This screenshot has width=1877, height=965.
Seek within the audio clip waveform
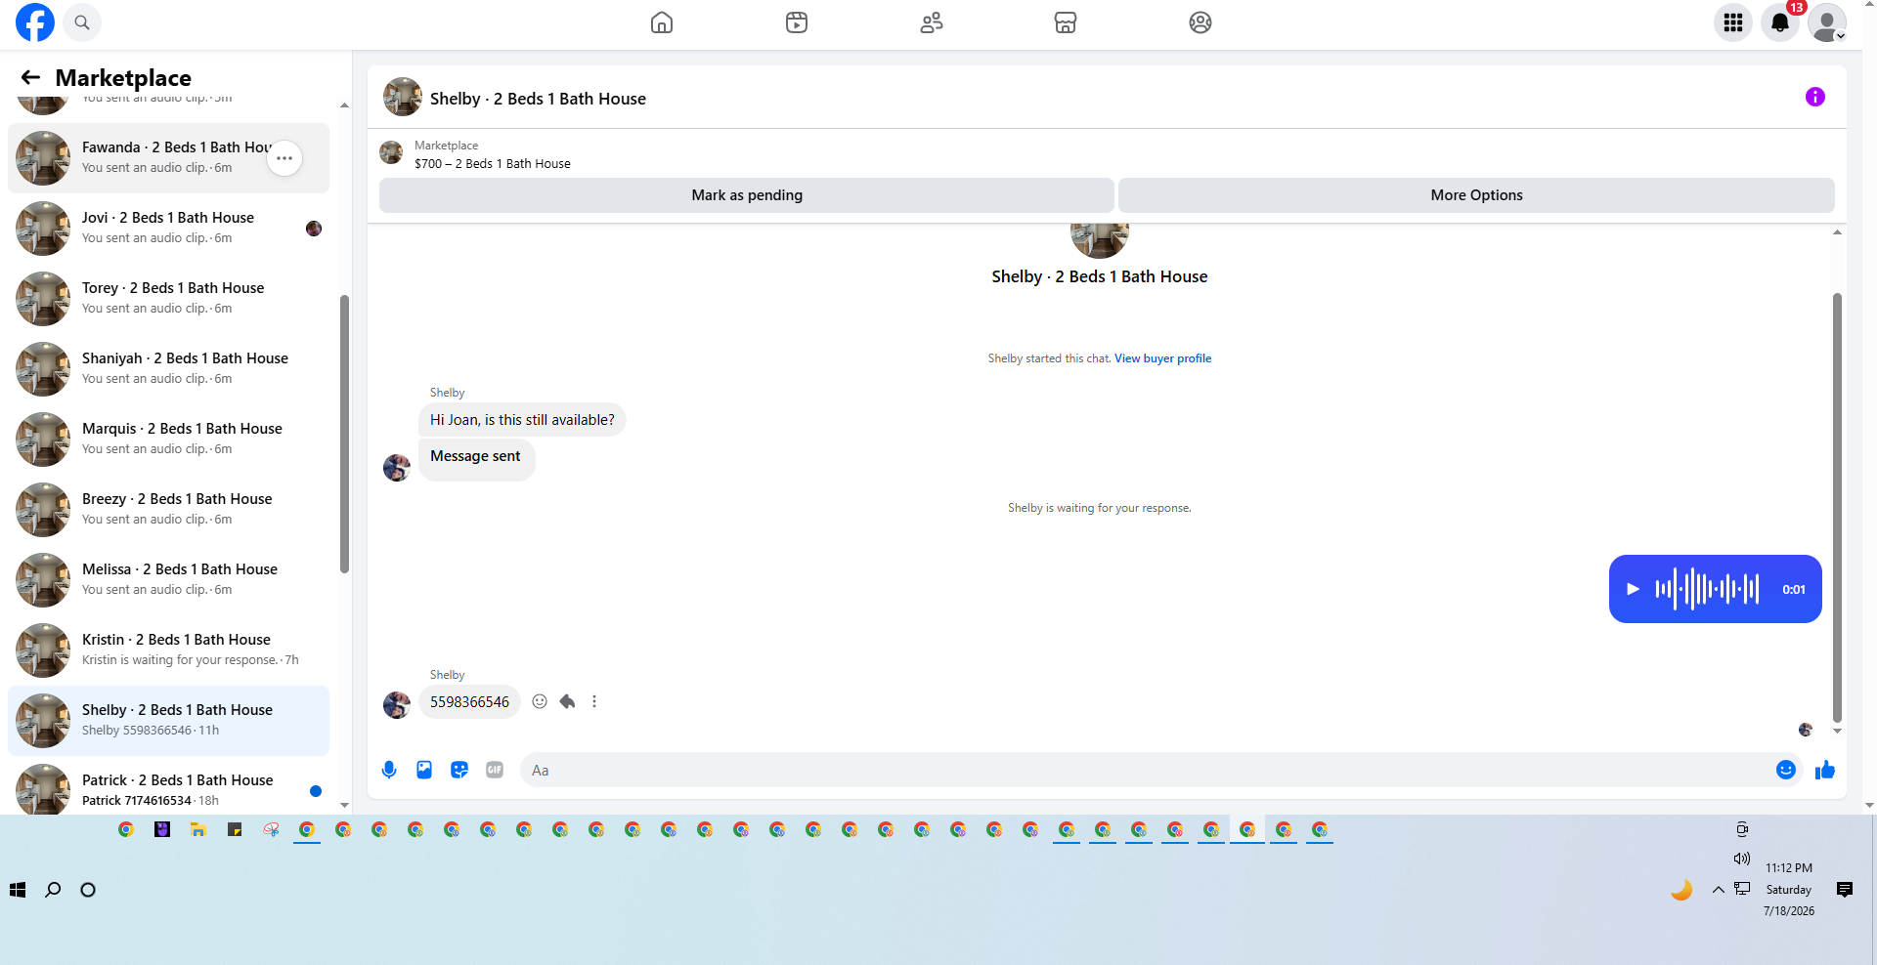click(1707, 589)
